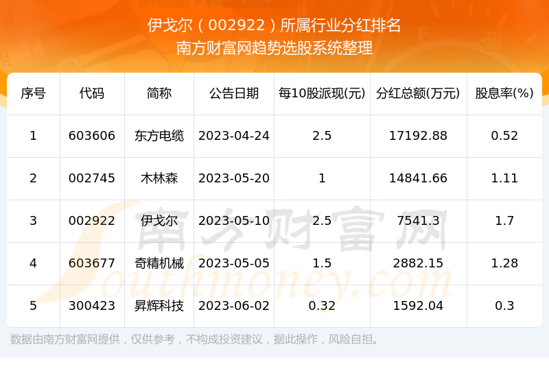Select stock code 002922 in table

pyautogui.click(x=92, y=221)
